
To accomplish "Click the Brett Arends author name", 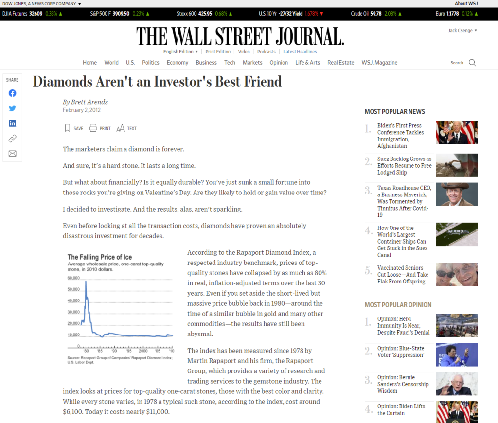I will (x=89, y=102).
